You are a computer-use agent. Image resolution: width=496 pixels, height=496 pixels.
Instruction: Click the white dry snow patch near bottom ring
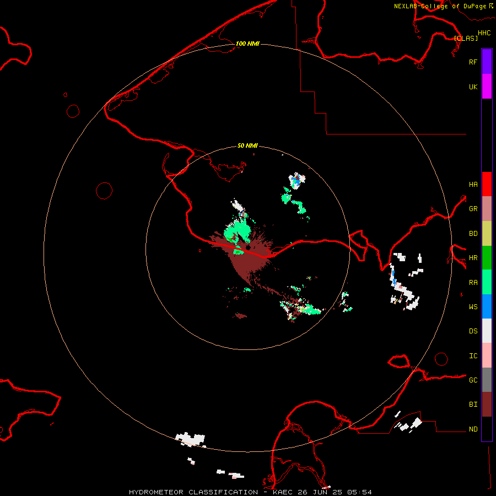pos(191,439)
